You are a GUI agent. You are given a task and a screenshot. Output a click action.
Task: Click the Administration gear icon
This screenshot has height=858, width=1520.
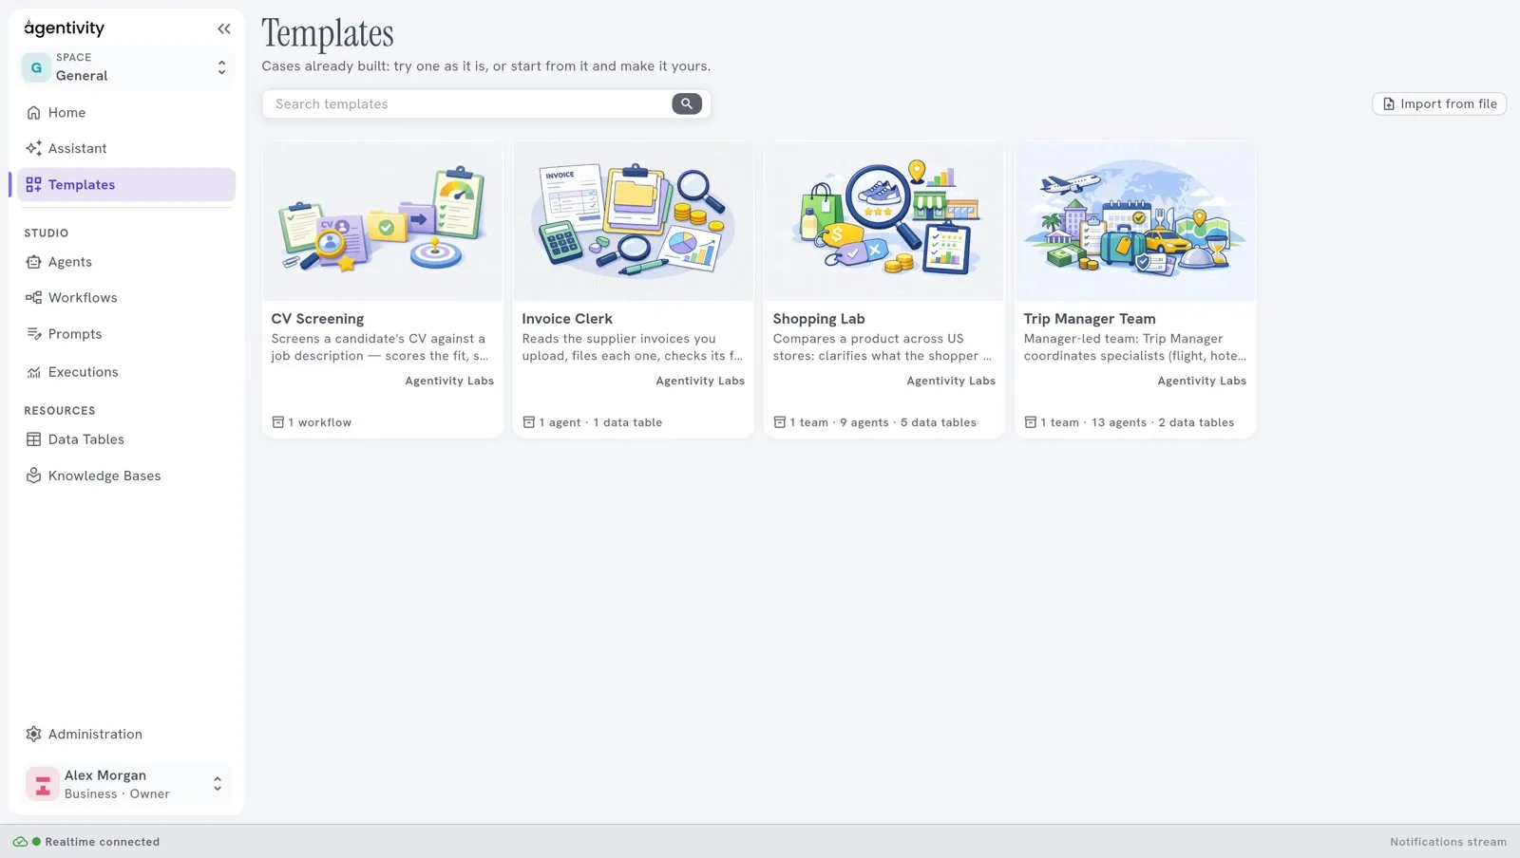33,735
